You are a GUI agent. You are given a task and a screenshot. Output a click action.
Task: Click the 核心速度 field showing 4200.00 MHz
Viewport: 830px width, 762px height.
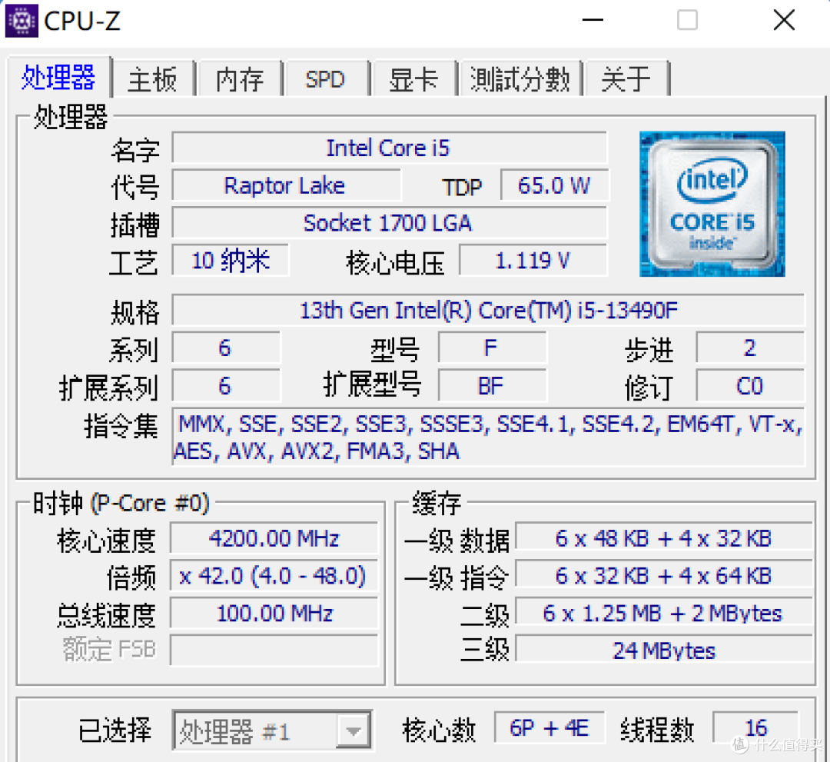pos(274,538)
